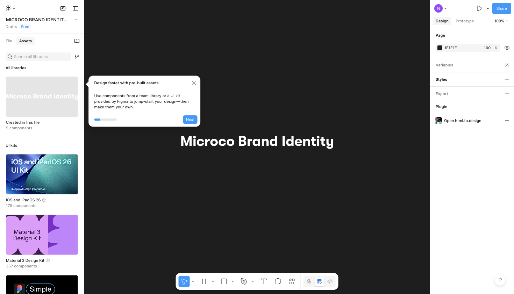Switch to Dev Mode toggle
514x294 pixels.
(x=330, y=281)
